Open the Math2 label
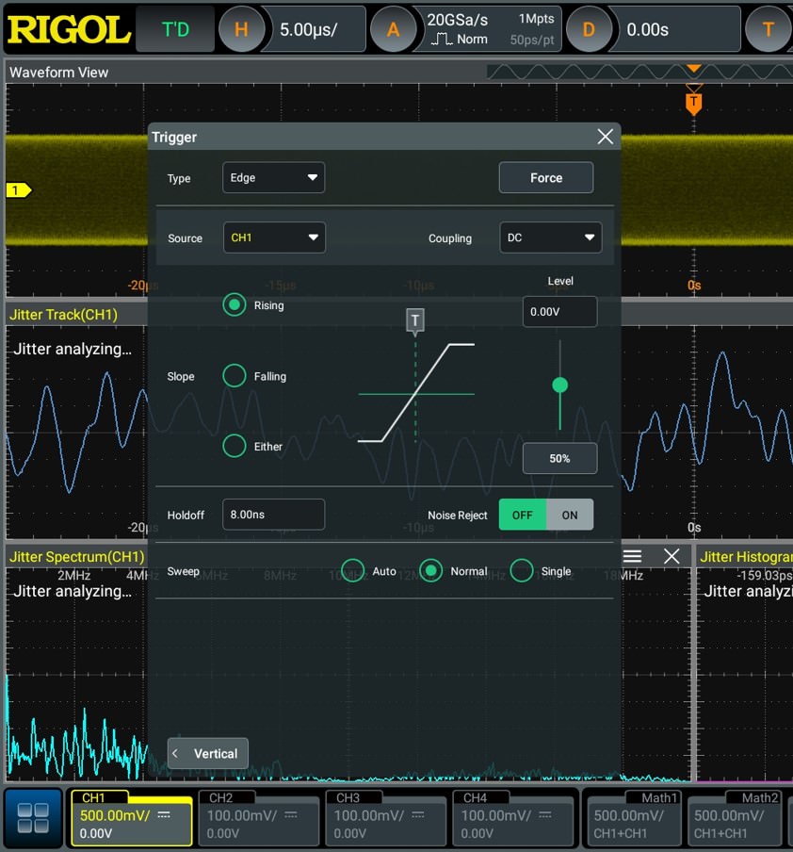This screenshot has height=852, width=793. pos(760,797)
